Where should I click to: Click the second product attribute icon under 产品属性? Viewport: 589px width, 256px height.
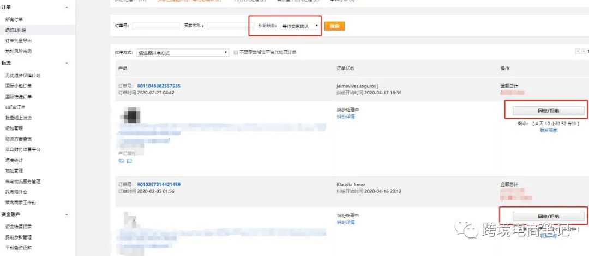tap(130, 161)
